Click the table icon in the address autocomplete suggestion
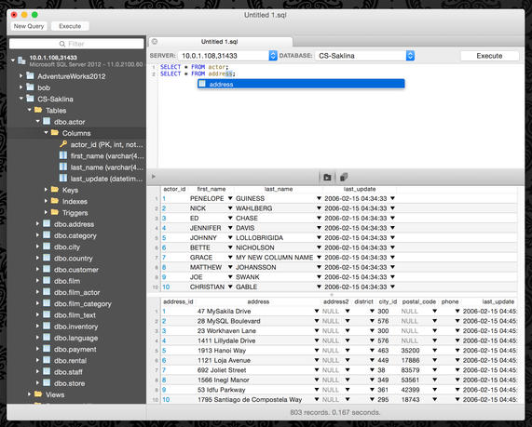Image resolution: width=532 pixels, height=427 pixels. tap(202, 84)
